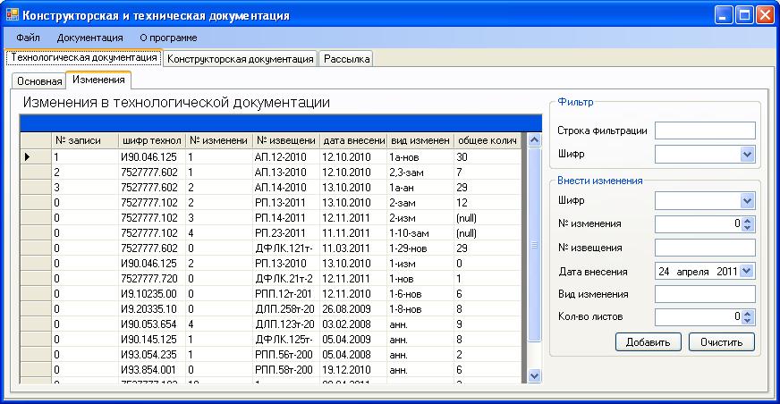Select cell ДЛП.258т-20
Screen dimensions: 780x404
click(x=286, y=309)
